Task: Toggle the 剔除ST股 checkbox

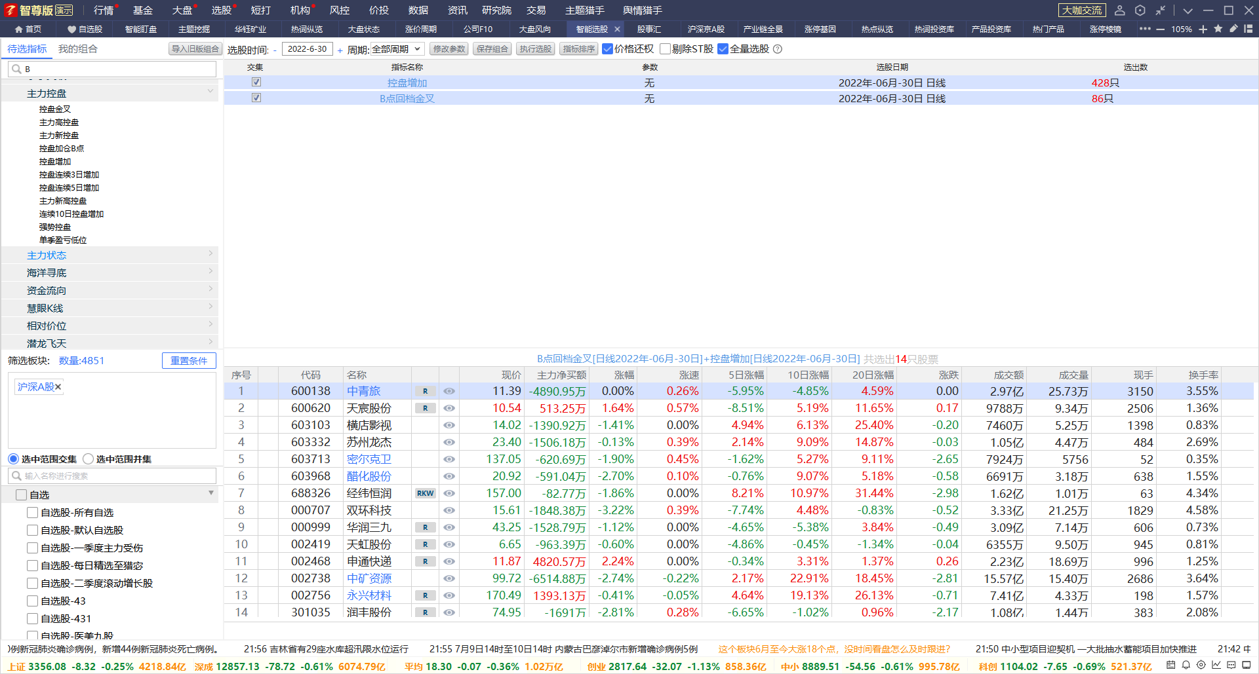Action: (665, 49)
